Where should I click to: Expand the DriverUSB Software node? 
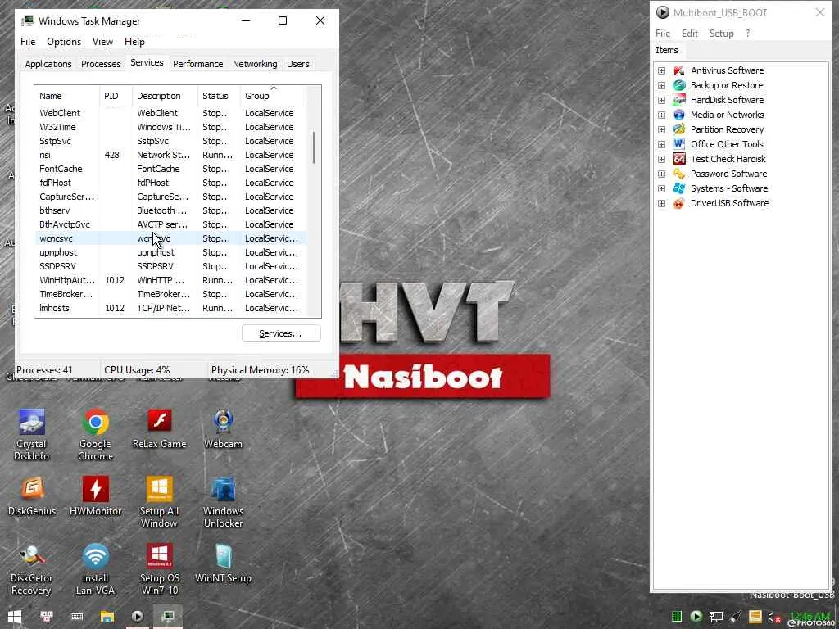[x=662, y=203]
